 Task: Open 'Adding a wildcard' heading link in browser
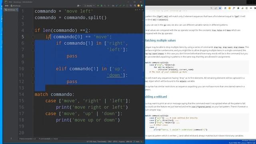156,97
